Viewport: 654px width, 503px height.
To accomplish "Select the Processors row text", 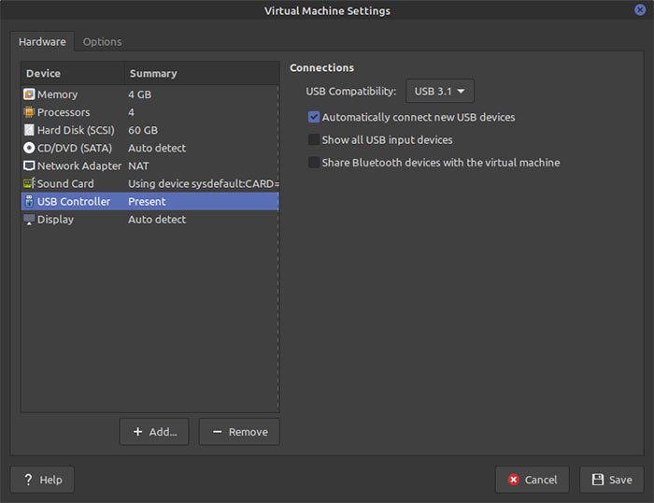I will click(64, 112).
